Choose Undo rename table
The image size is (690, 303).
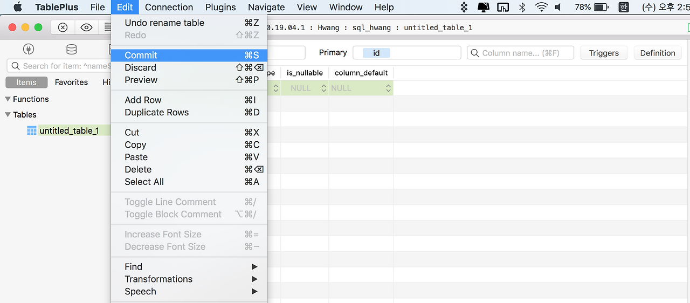[189, 23]
